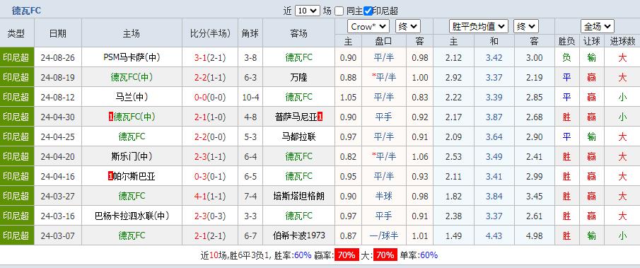Click the 进球数 column header

(622, 41)
